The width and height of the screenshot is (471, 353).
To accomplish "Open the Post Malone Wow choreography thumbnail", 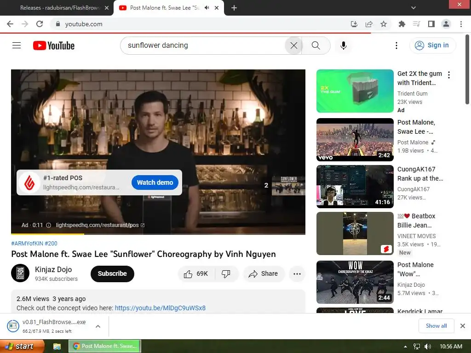I will coord(355,282).
